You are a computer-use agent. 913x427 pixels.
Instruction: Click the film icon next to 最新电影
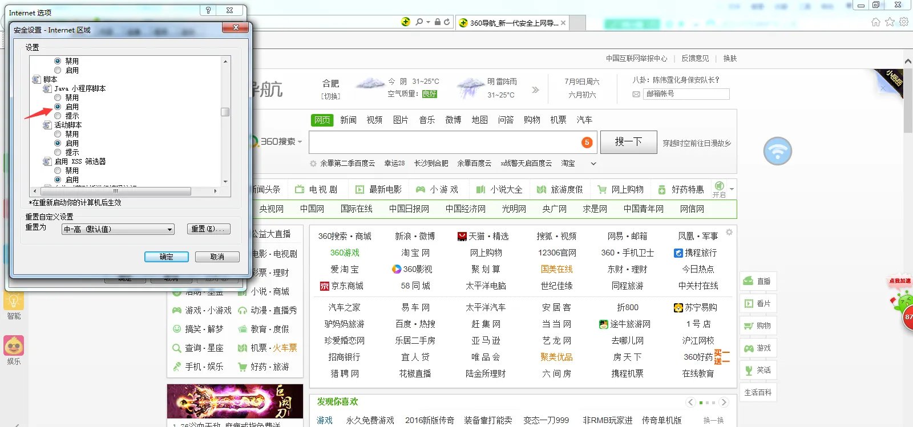pos(359,189)
